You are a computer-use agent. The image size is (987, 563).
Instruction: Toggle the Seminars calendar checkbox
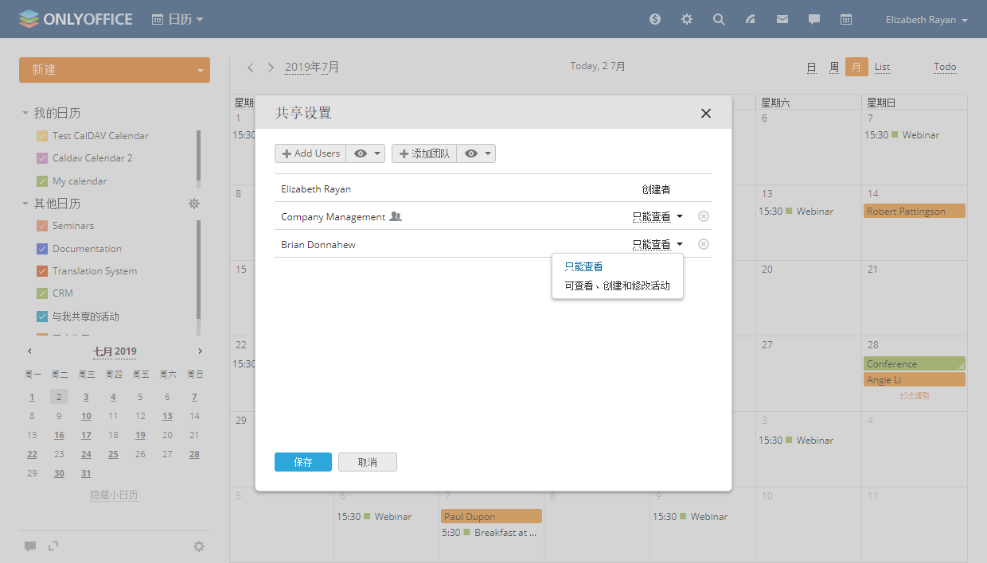[x=42, y=226]
